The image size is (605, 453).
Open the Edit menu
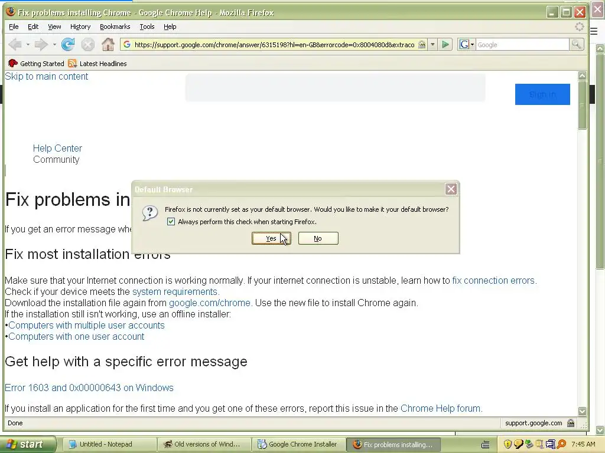[33, 27]
